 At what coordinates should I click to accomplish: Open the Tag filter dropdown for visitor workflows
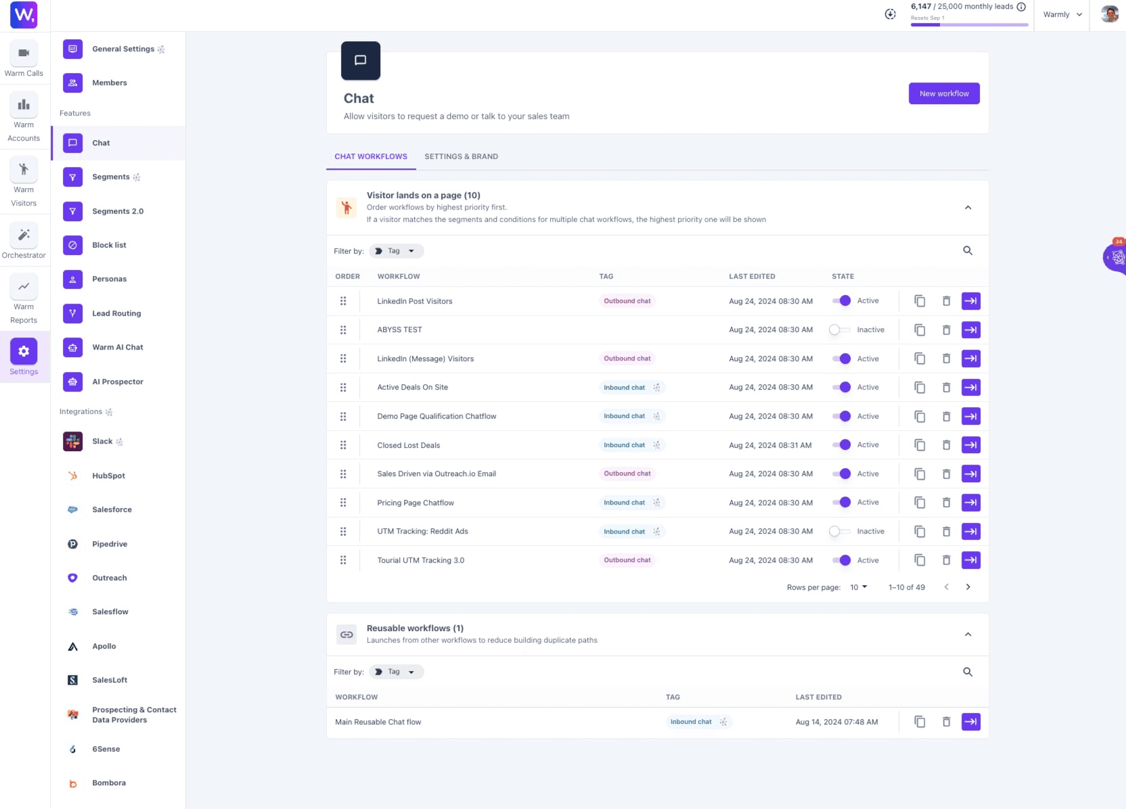[x=397, y=251]
